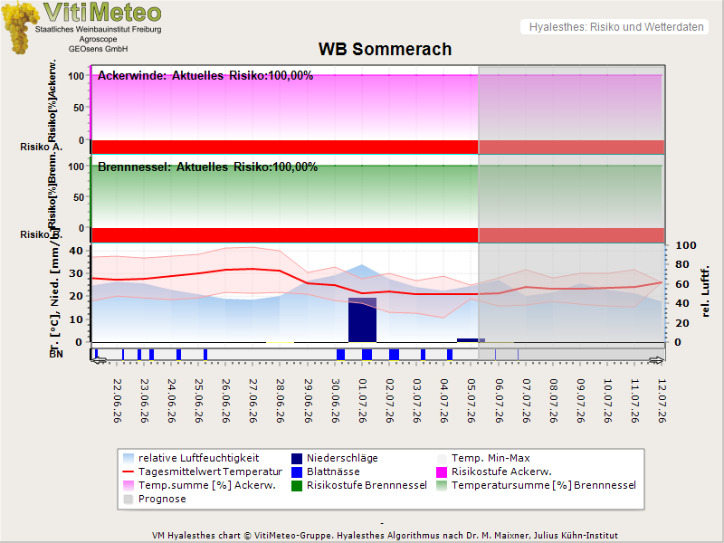
Task: Click the Hyalesthes: Risiko und Wetterdaten label
Action: coord(616,27)
